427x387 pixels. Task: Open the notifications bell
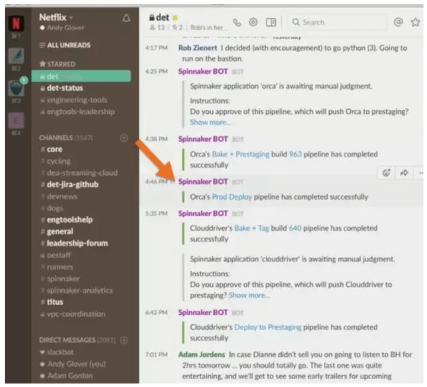click(x=126, y=18)
